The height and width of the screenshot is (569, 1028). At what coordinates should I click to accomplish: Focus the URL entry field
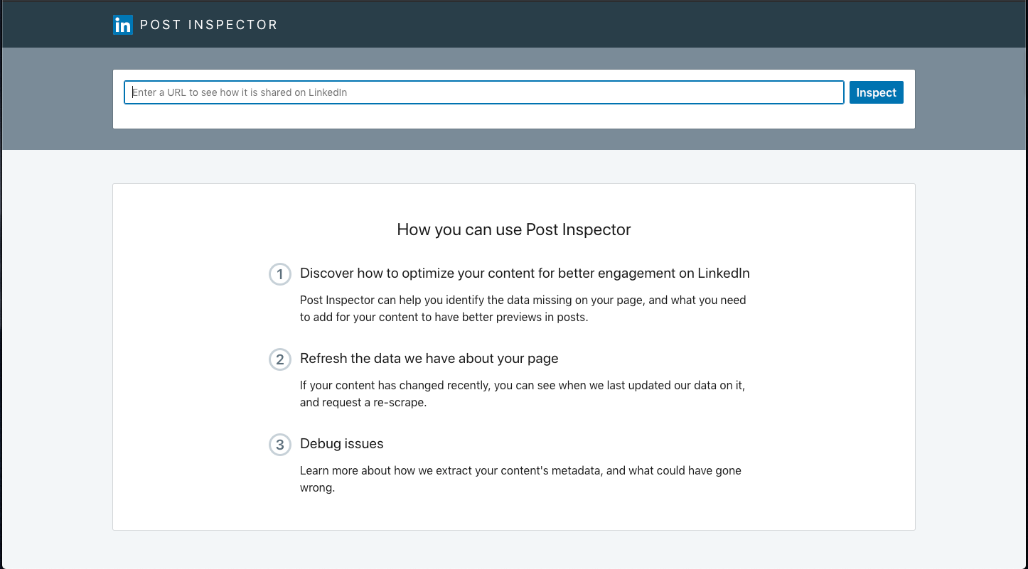coord(484,92)
